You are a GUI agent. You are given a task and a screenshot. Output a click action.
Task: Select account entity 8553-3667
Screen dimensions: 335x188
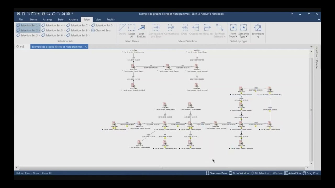270,124
